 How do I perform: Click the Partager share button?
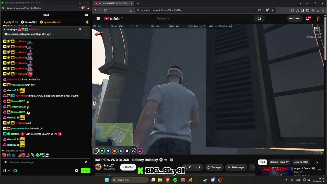pos(214,167)
